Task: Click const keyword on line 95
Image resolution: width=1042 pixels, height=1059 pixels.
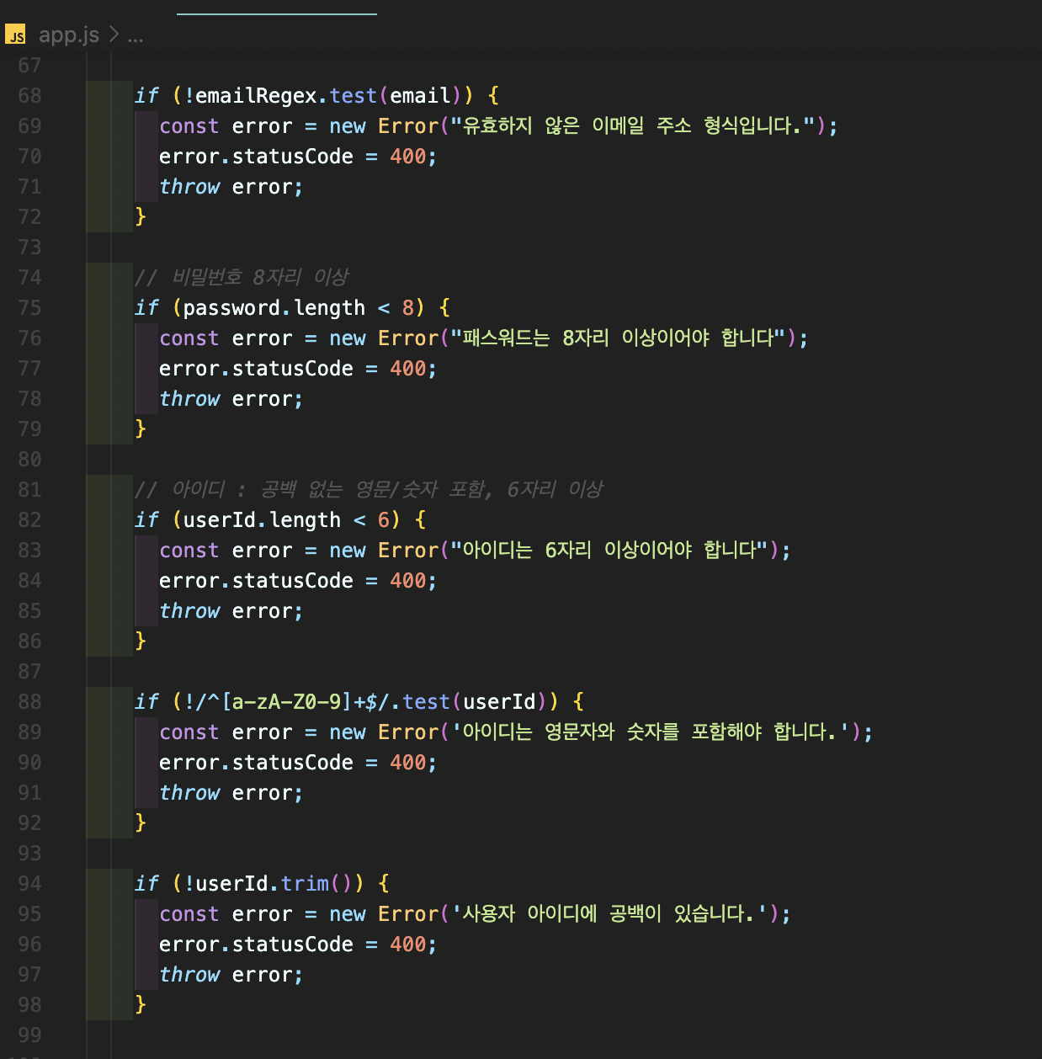Action: coord(189,914)
